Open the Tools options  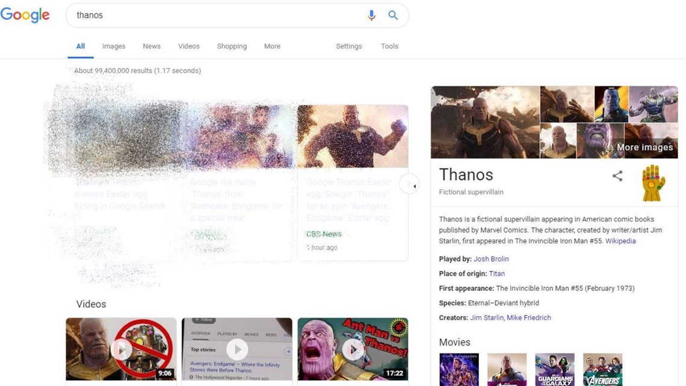tap(389, 46)
